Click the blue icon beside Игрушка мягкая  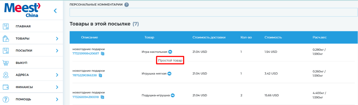point(169,73)
